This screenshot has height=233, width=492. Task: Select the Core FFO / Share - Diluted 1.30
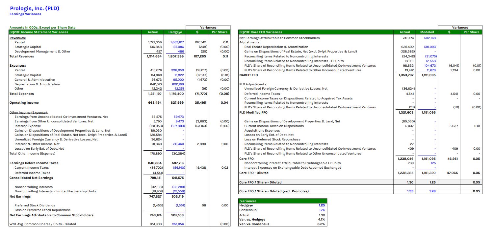coord(410,182)
